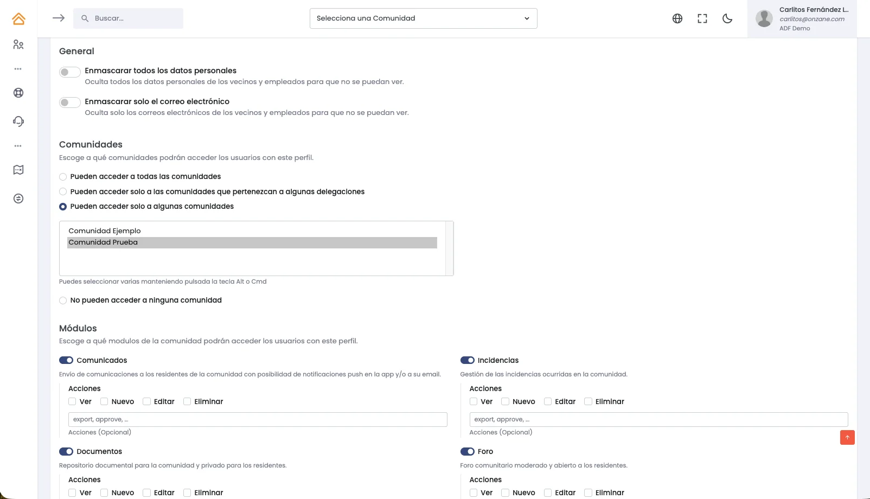The width and height of the screenshot is (870, 499).
Task: Click the upper three-dots sidebar separator icon
Action: click(x=18, y=69)
